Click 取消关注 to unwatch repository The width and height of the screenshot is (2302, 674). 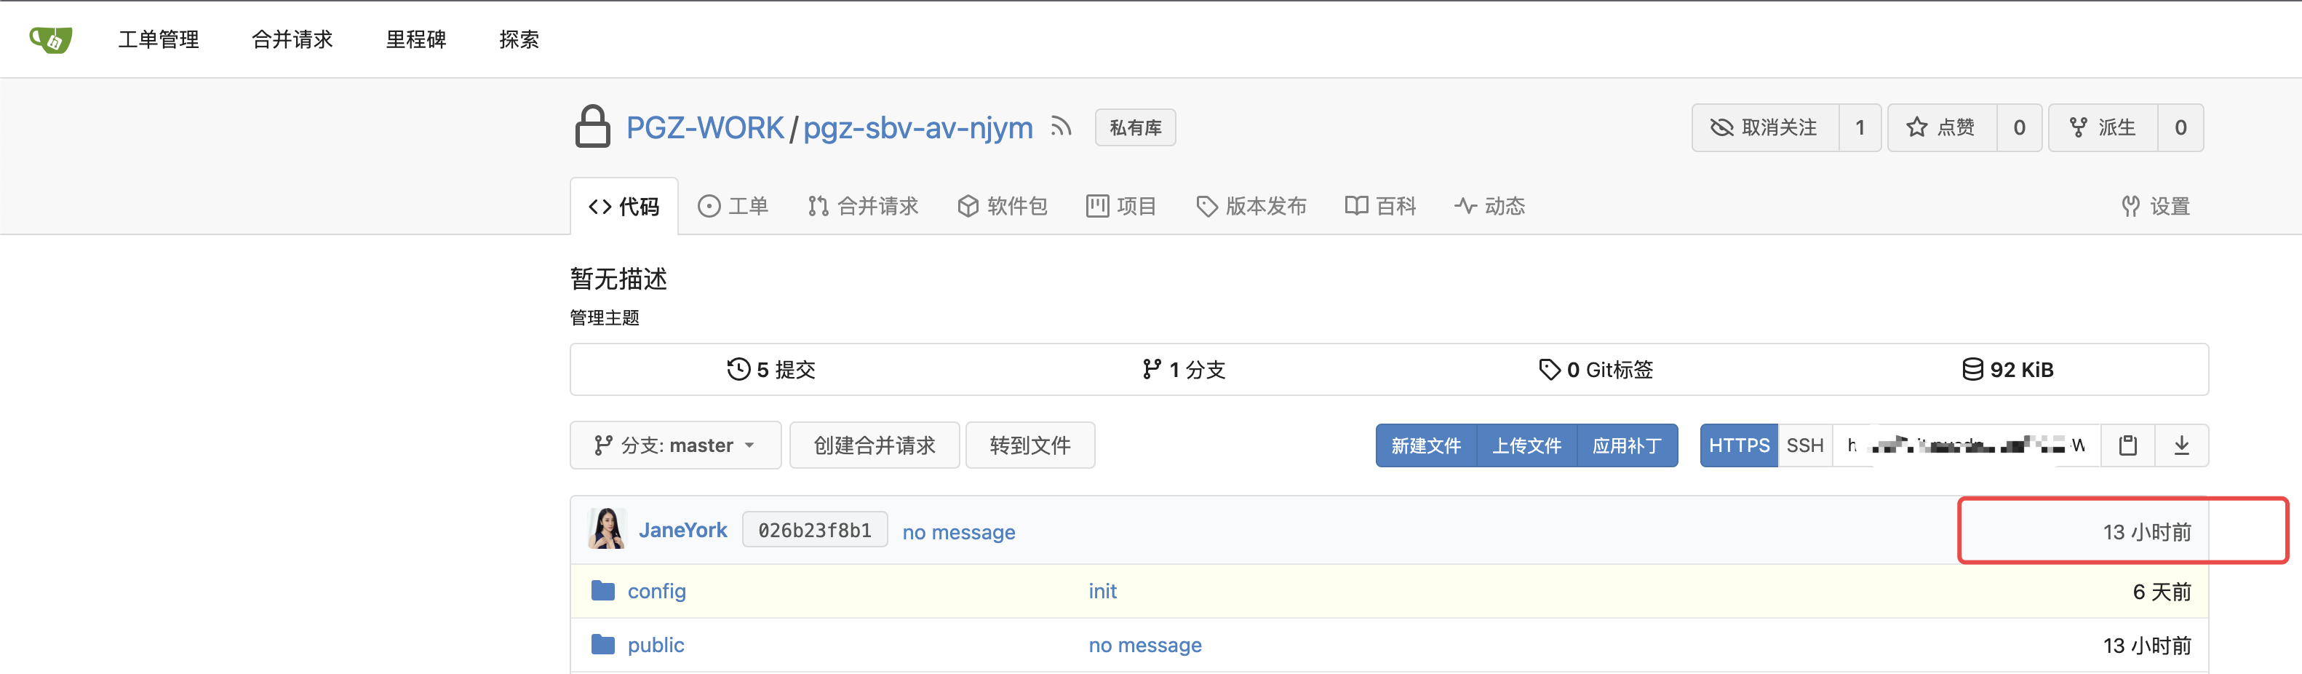click(1764, 127)
